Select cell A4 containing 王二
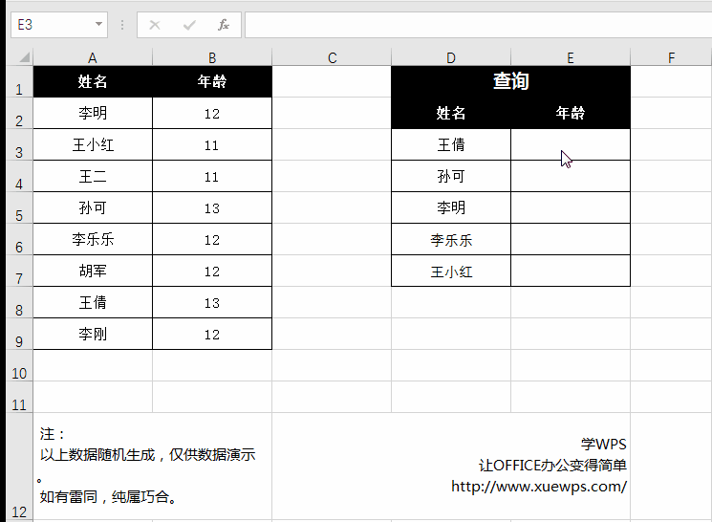712x522 pixels. click(x=93, y=176)
